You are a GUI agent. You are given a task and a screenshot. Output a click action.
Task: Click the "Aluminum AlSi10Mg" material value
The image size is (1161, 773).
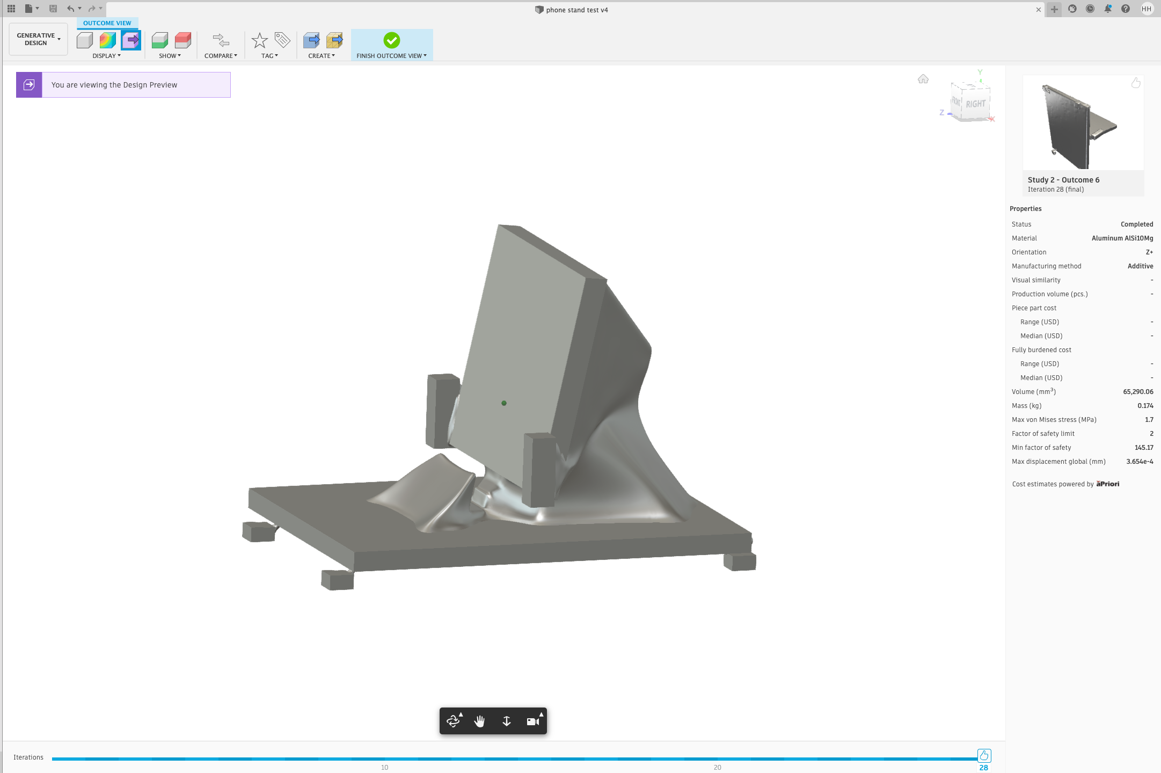click(1122, 238)
